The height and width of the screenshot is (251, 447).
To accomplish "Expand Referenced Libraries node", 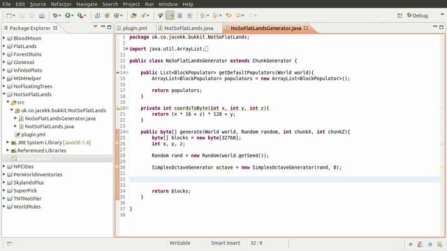I will click(x=8, y=150).
